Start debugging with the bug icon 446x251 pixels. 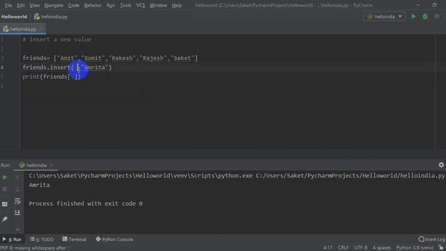pos(425,17)
